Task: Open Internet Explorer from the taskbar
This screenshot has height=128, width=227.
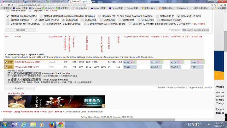Action: pos(24,125)
